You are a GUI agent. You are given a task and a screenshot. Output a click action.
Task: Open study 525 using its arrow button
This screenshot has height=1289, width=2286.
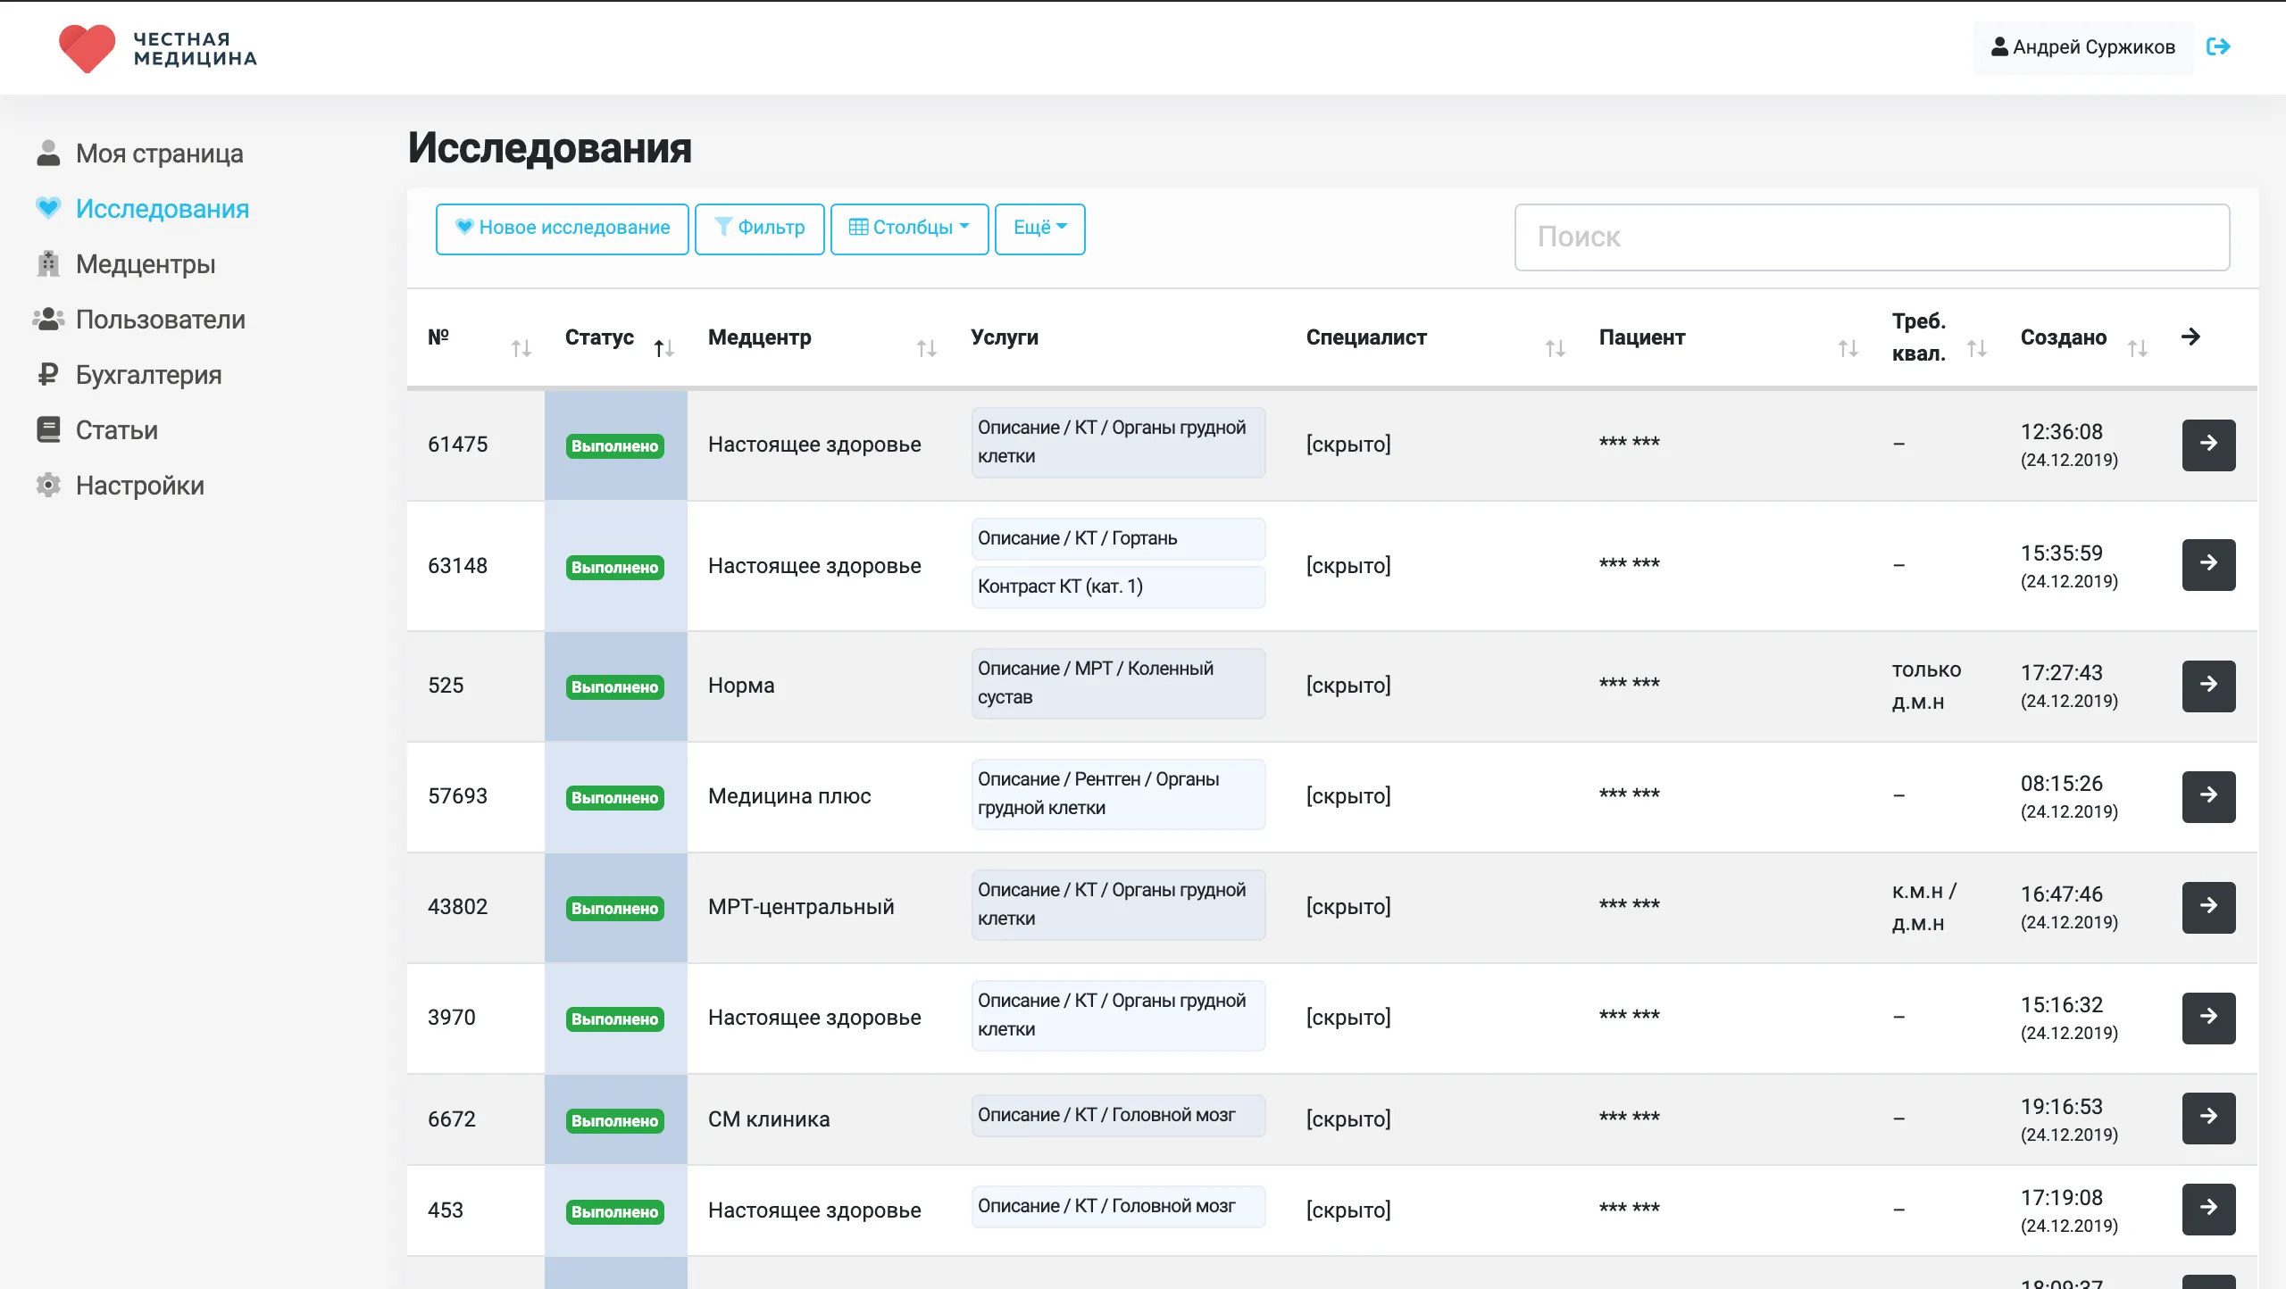pyautogui.click(x=2207, y=685)
